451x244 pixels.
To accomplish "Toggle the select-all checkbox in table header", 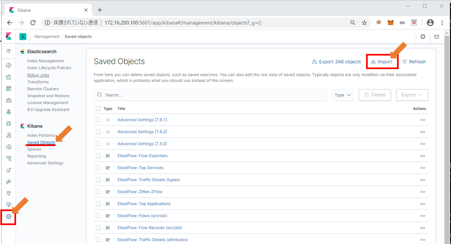I will (98, 109).
